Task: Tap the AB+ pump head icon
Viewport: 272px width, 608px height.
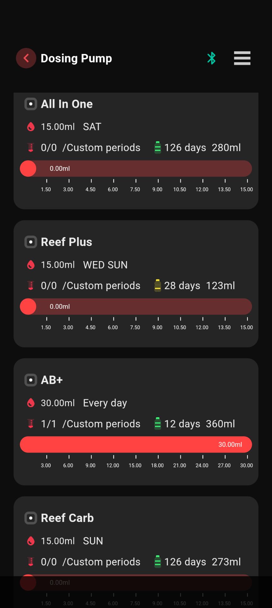Action: pyautogui.click(x=31, y=380)
